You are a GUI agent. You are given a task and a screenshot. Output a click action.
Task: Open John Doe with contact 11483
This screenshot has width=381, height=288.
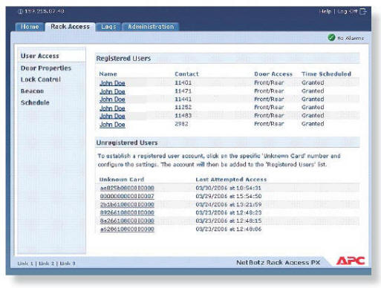coord(112,116)
